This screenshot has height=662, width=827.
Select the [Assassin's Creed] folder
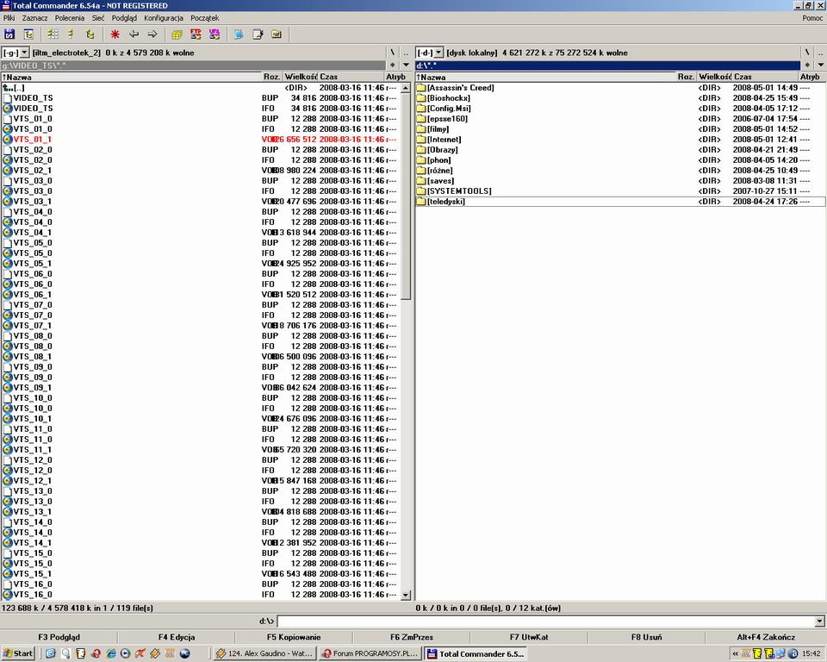pos(620,88)
